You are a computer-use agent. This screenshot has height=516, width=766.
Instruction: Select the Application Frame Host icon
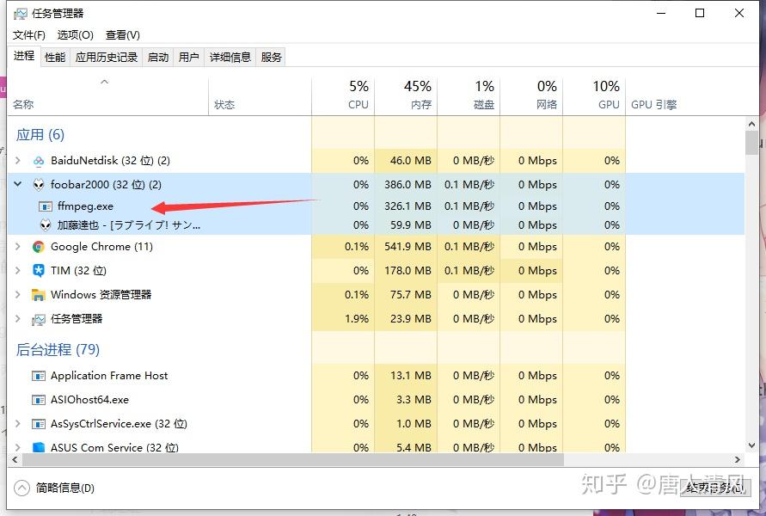(37, 376)
